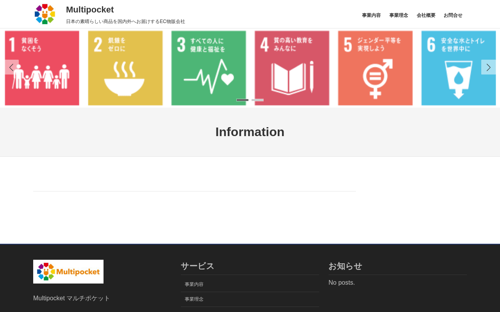Switch to the second carousel page indicator

[257, 100]
